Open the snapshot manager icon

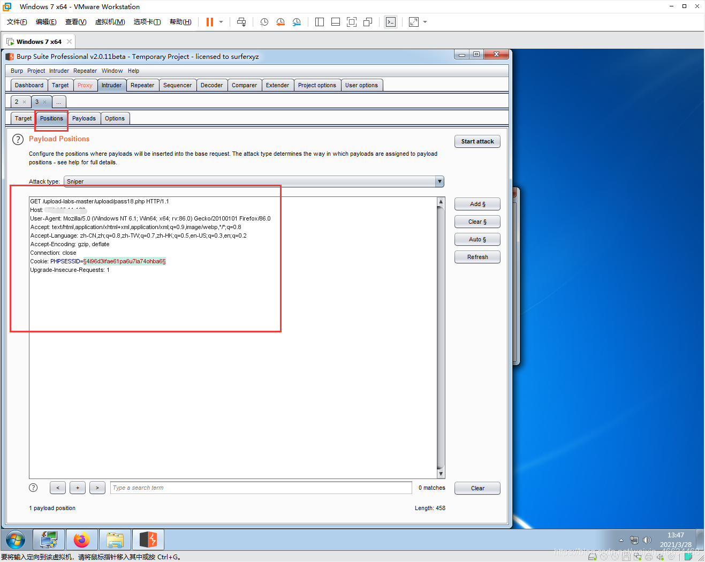[297, 22]
